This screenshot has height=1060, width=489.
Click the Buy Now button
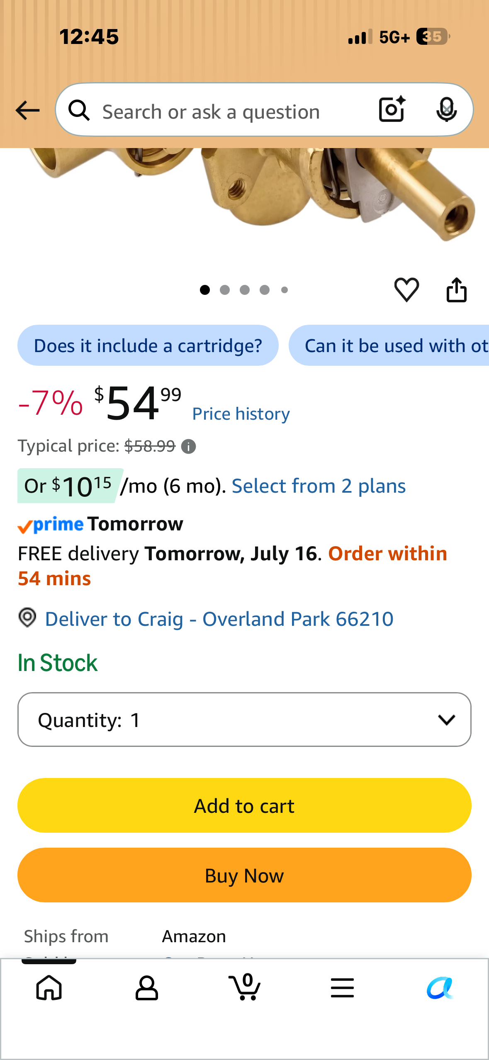click(x=244, y=875)
